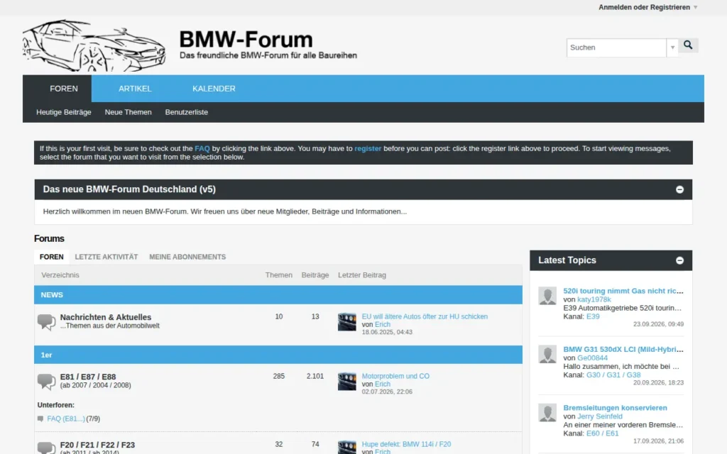Image resolution: width=727 pixels, height=454 pixels.
Task: Click 1er category header
Action: click(x=278, y=355)
